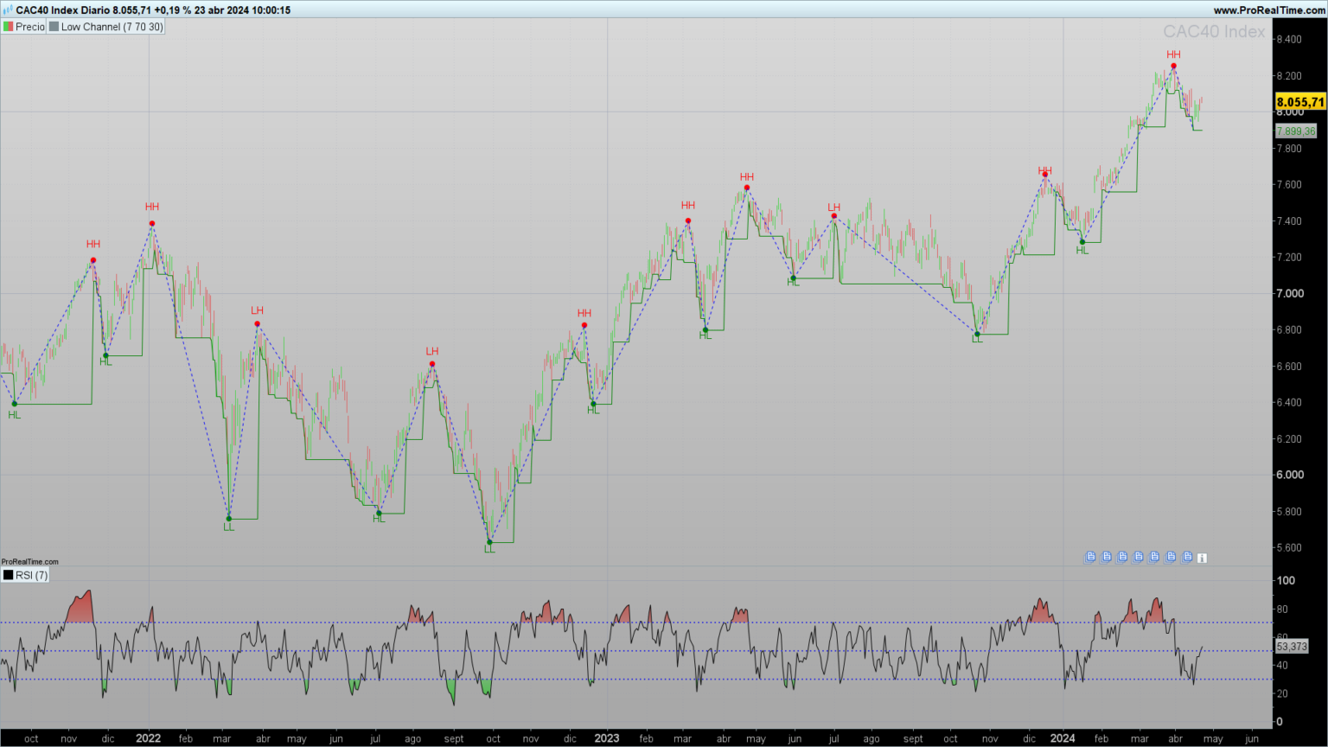Viewport: 1328px width, 747px height.
Task: Click the 20 label on the RSI axis
Action: pyautogui.click(x=1283, y=694)
